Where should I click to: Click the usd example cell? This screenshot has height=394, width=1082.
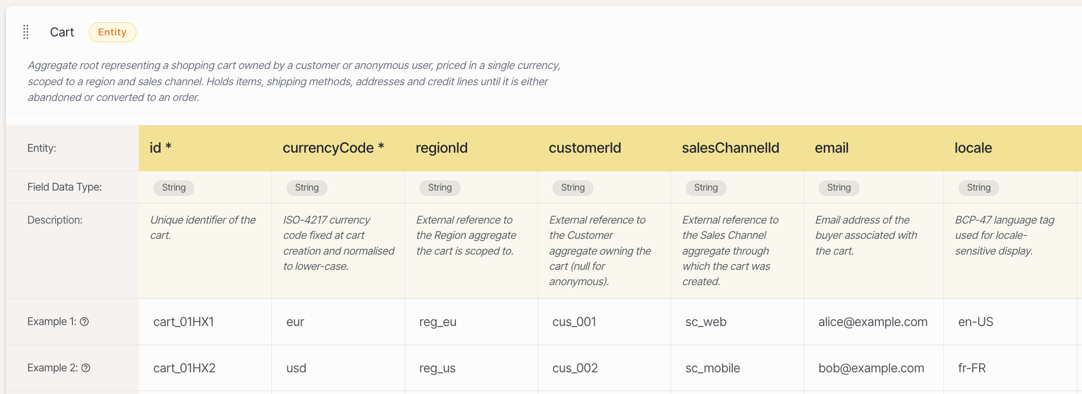[x=296, y=368]
